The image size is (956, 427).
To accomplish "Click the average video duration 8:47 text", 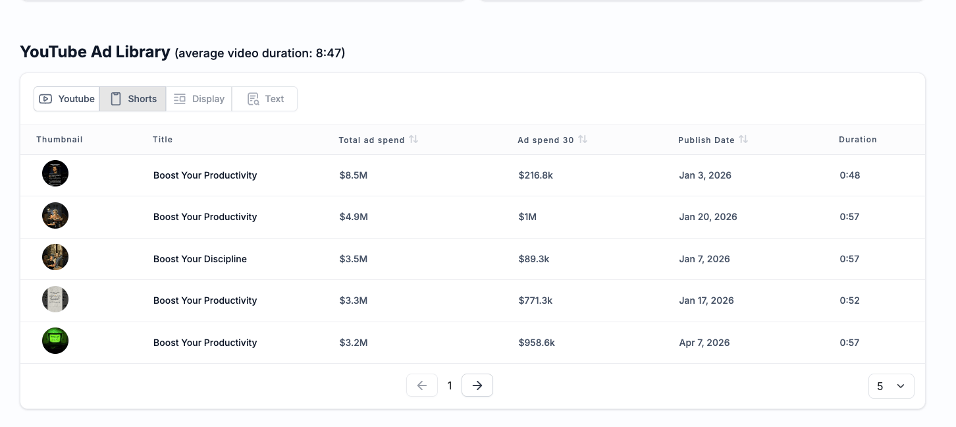I will [260, 53].
